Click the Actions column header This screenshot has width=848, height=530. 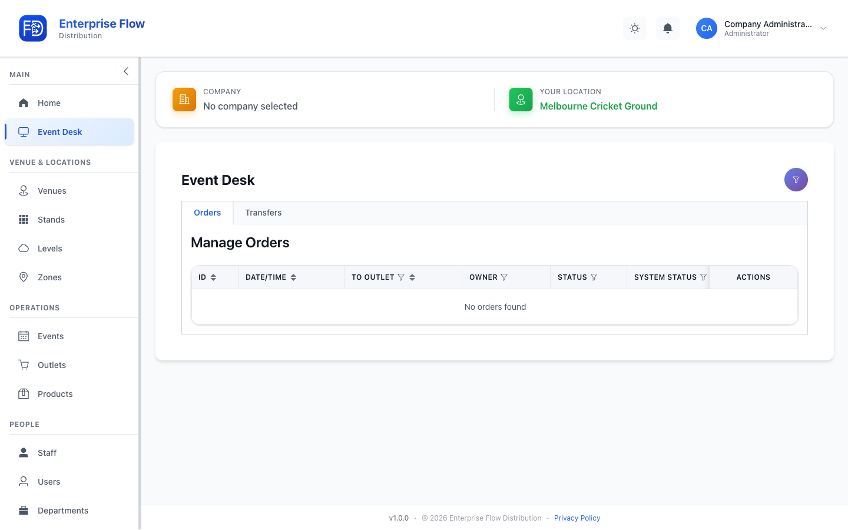click(x=753, y=277)
